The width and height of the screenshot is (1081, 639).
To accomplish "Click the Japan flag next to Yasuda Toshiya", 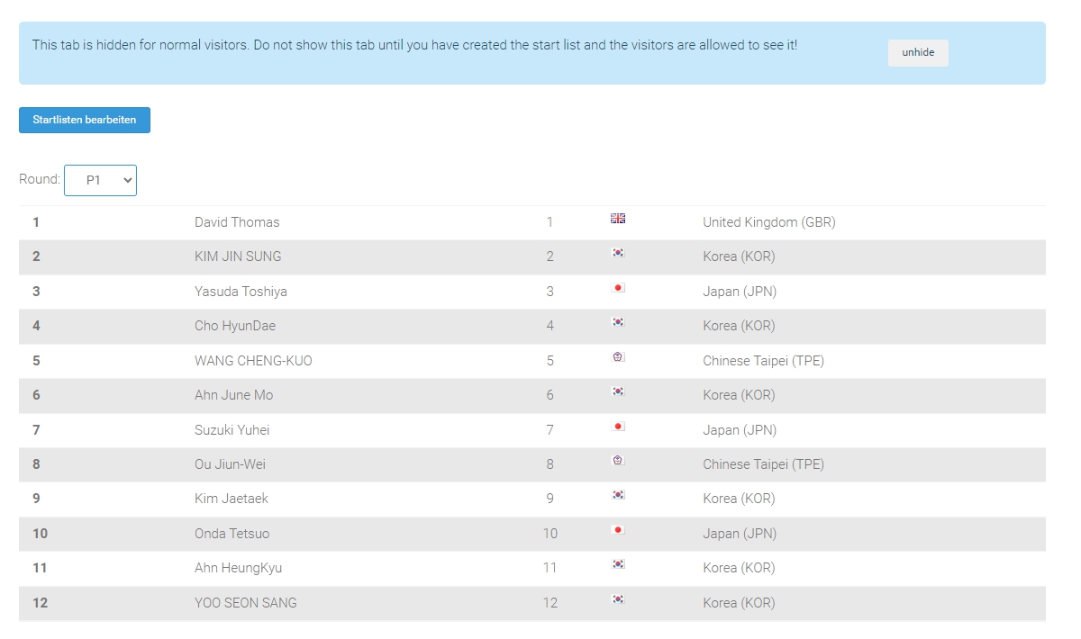I will [x=618, y=288].
